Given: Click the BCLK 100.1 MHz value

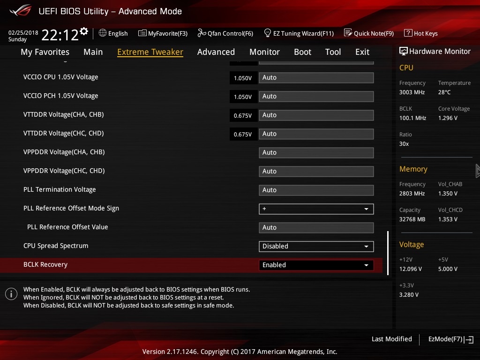Looking at the screenshot, I should [x=412, y=118].
